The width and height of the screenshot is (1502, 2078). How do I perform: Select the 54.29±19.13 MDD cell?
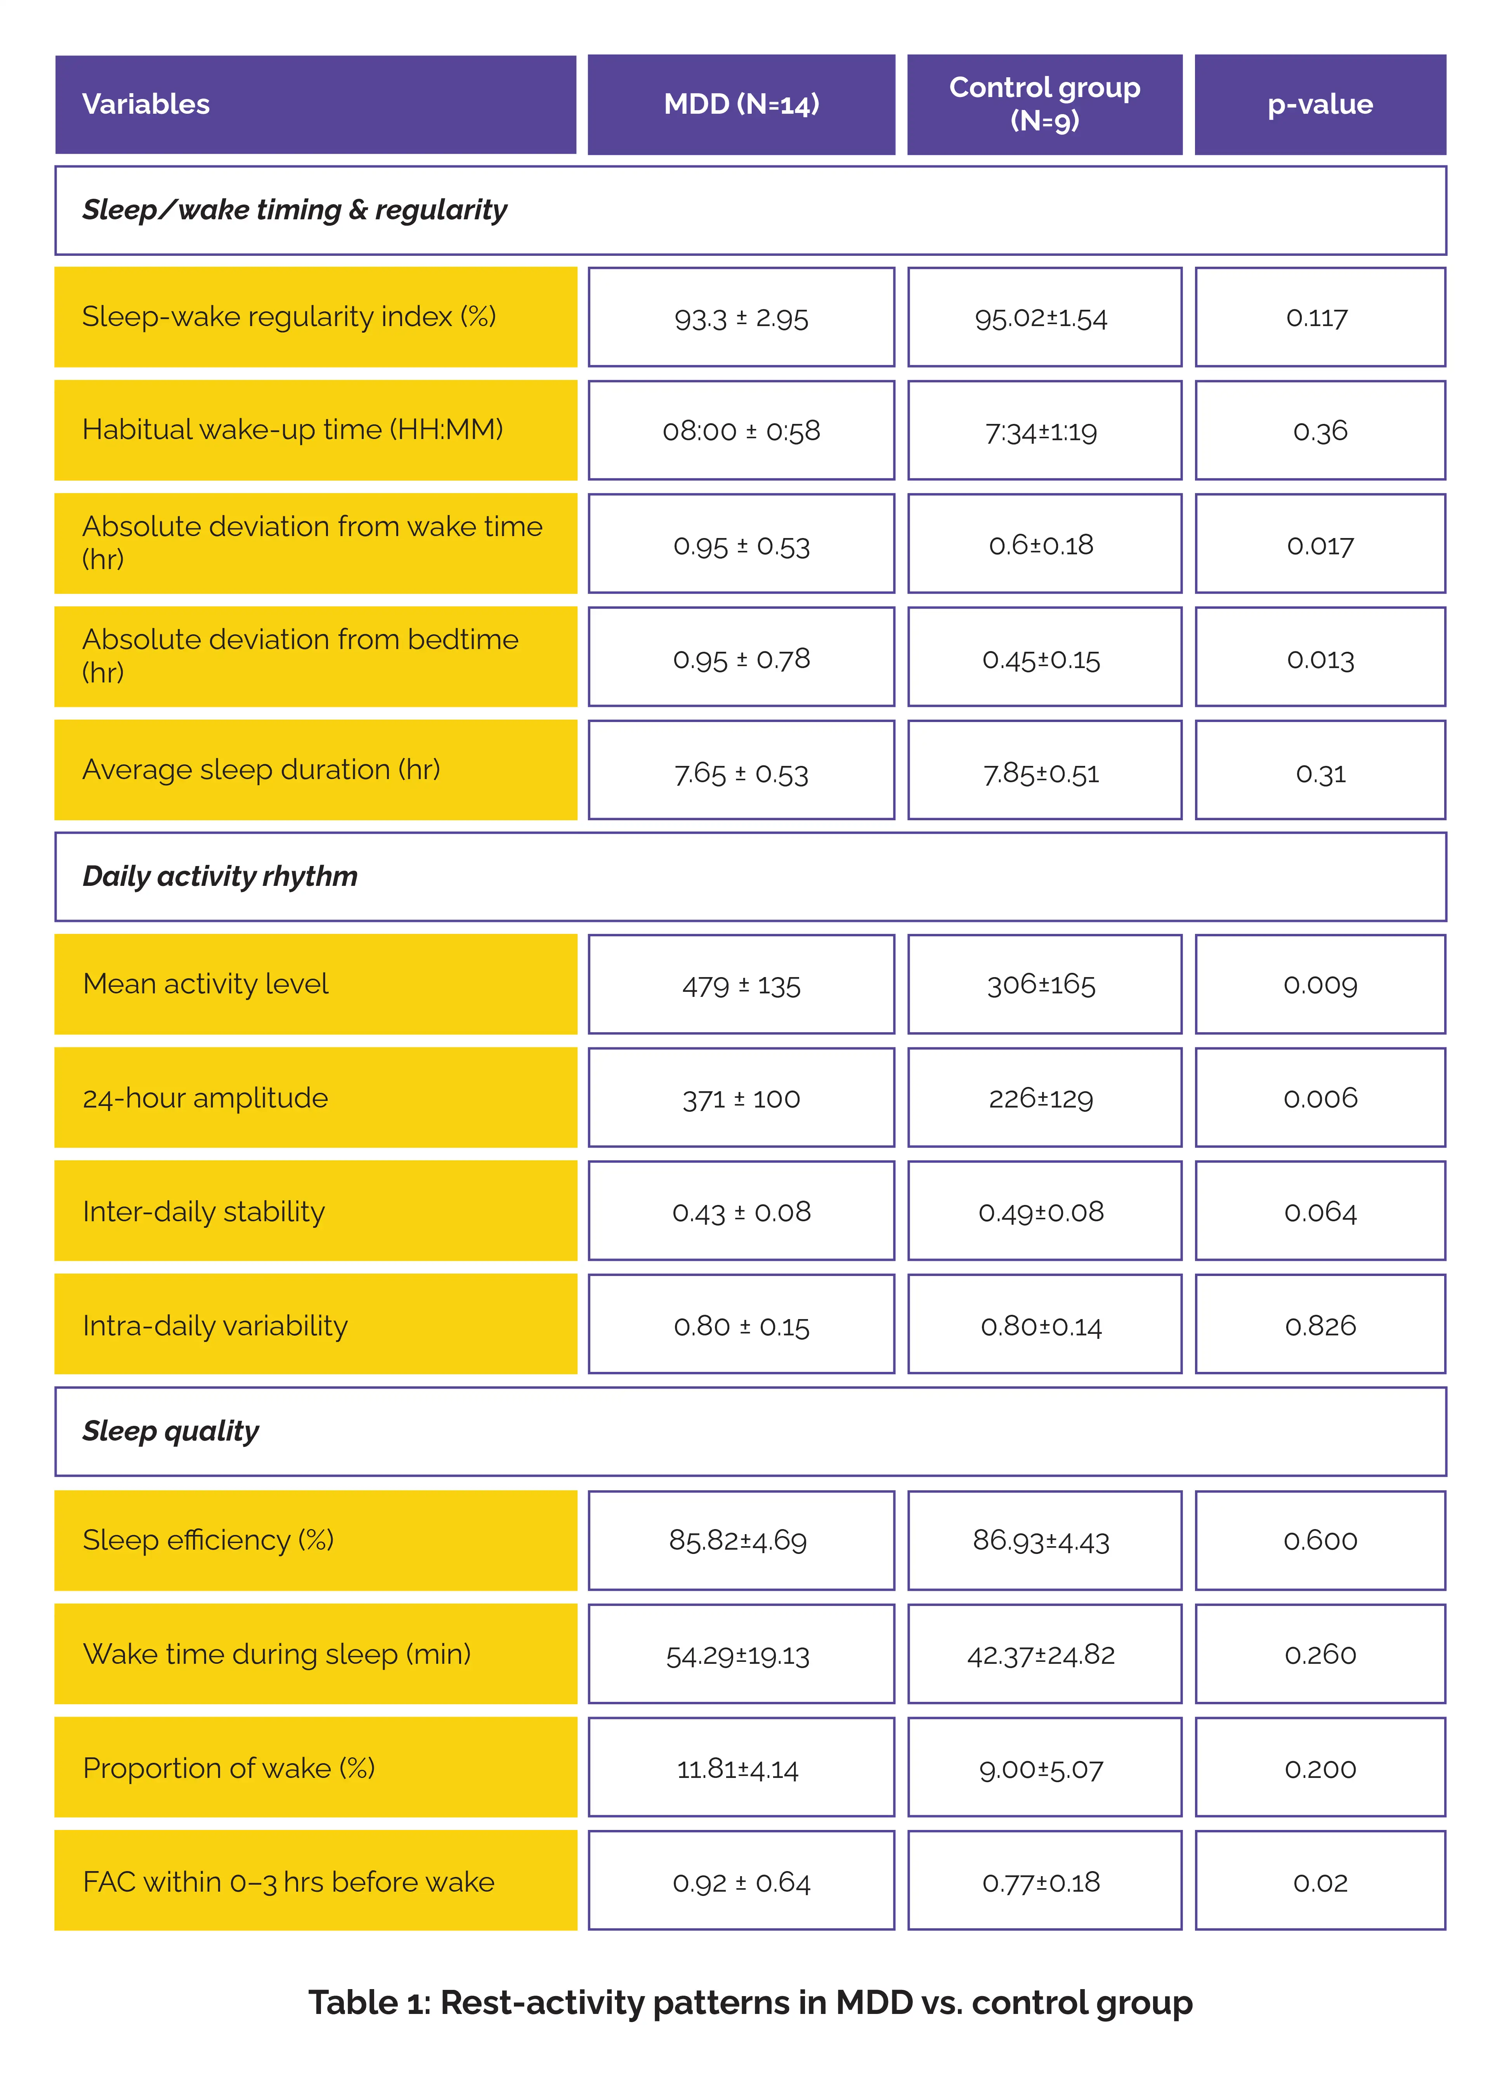point(738,1656)
